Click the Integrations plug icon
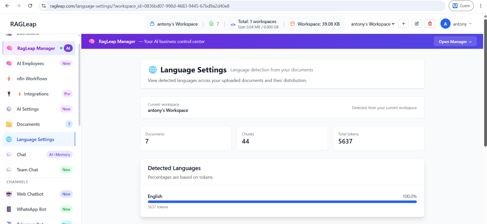This screenshot has width=487, height=224. pyautogui.click(x=9, y=94)
